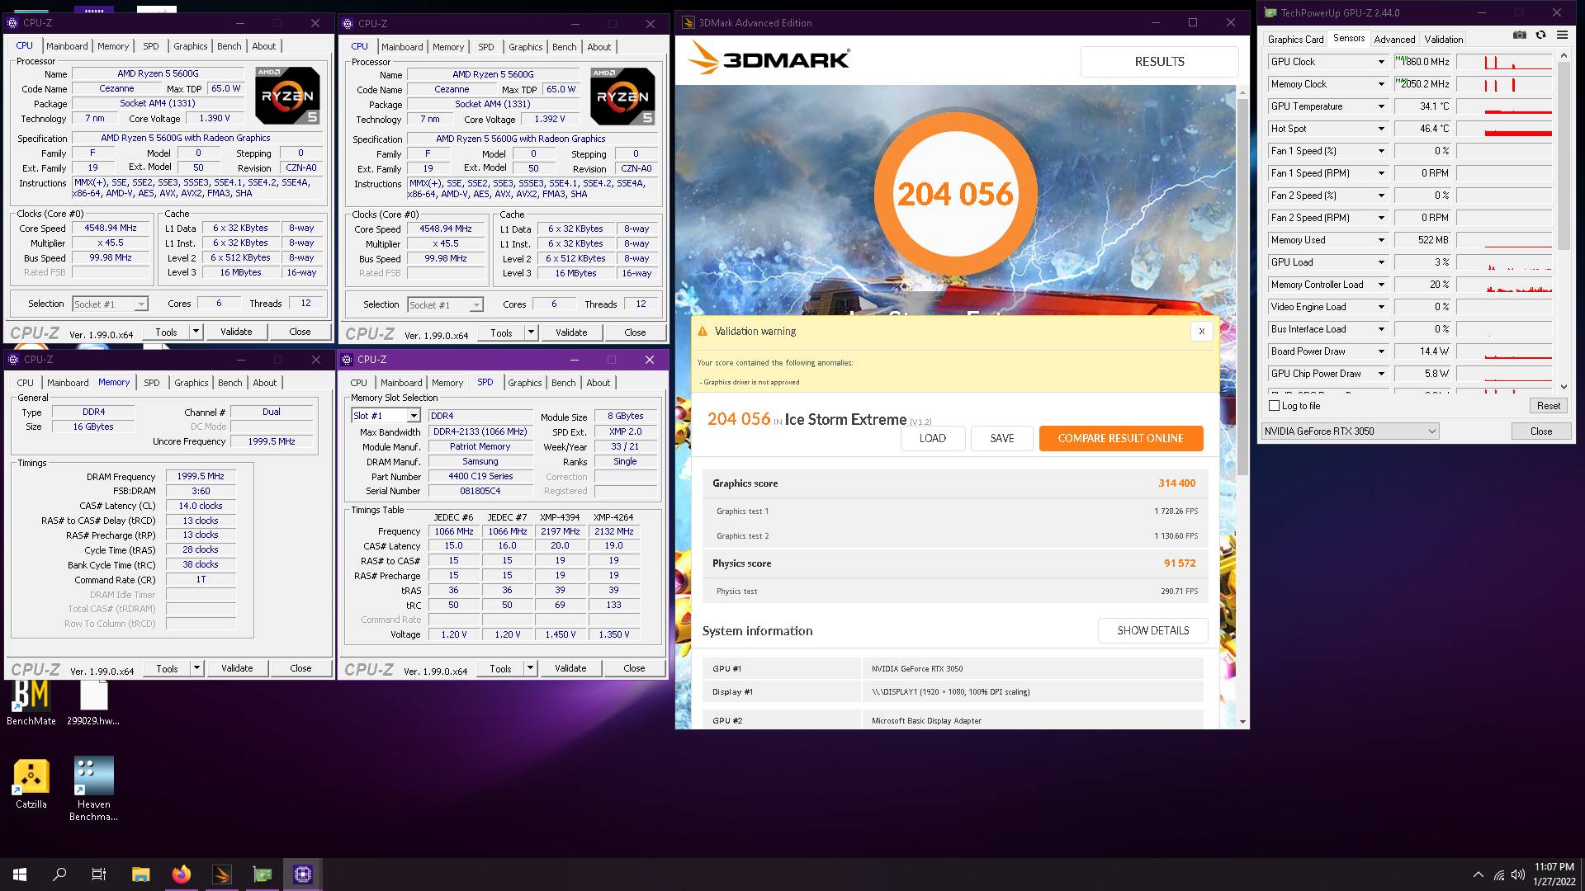Viewport: 1585px width, 891px height.
Task: Switch to the Advanced tab in GPU-Z
Action: click(1394, 39)
